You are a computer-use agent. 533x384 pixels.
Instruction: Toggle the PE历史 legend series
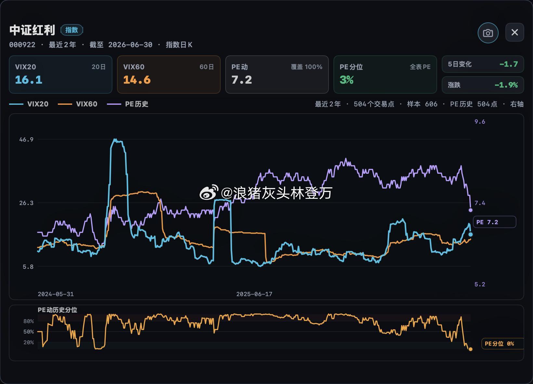[x=128, y=104]
